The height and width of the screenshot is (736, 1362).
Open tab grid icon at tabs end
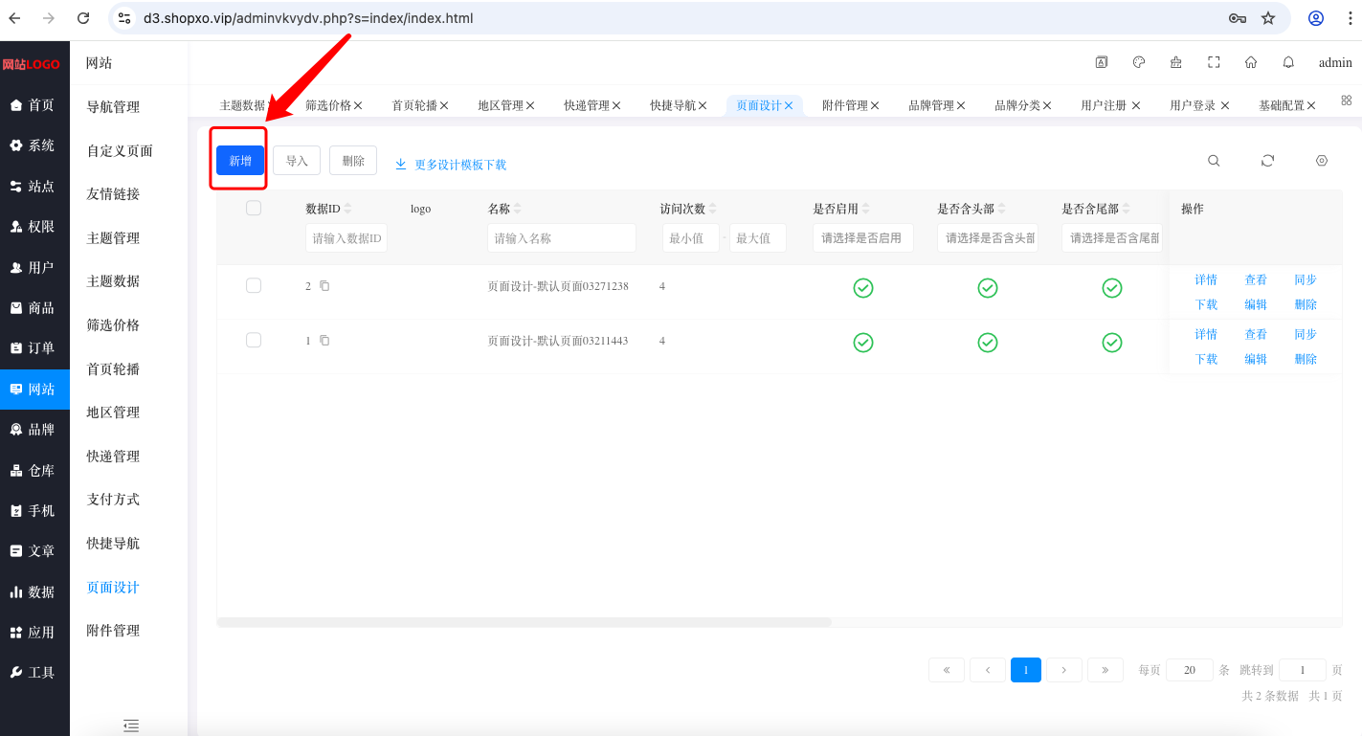1347,100
